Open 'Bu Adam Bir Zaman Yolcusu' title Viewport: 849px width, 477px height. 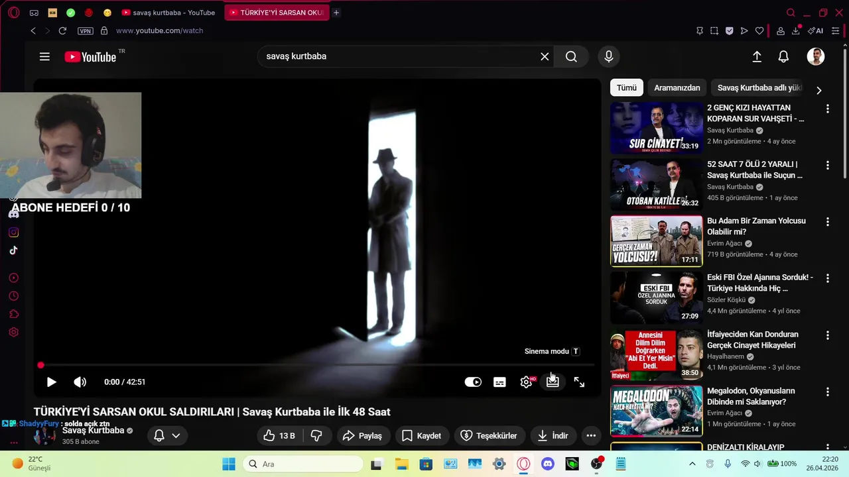pos(756,226)
